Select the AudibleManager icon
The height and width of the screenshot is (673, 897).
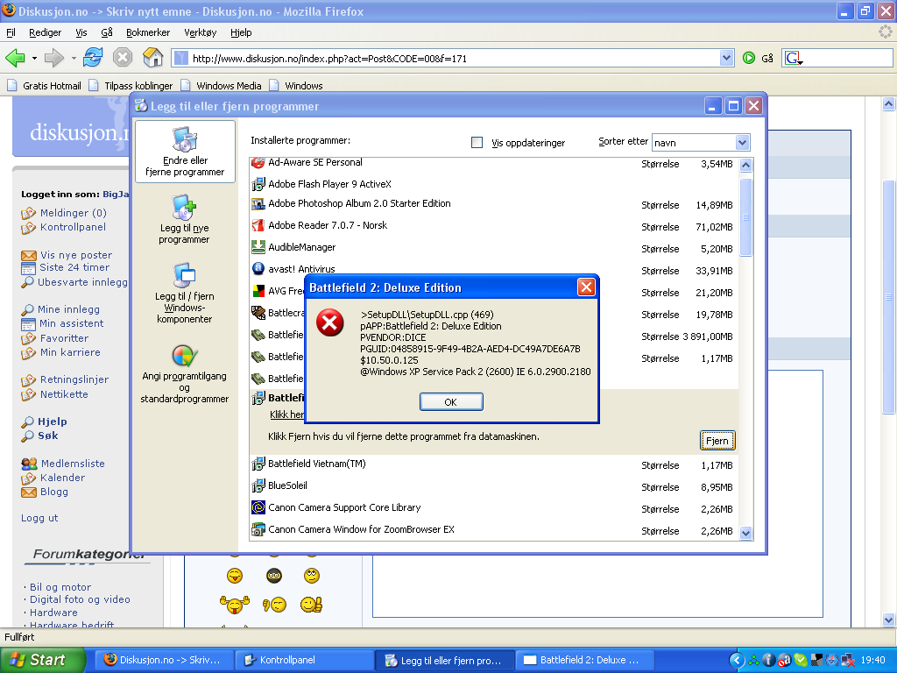click(x=258, y=247)
